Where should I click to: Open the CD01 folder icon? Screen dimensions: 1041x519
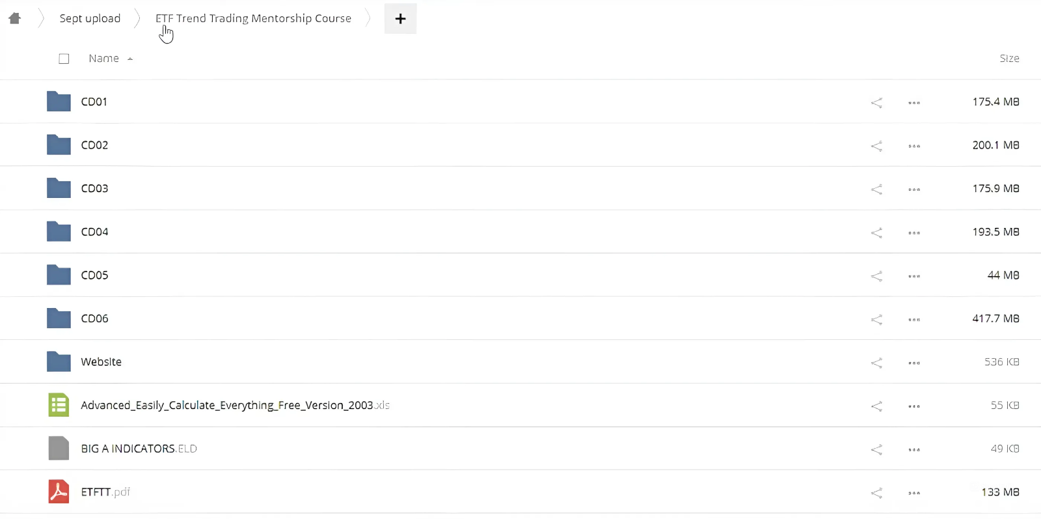[x=59, y=102]
